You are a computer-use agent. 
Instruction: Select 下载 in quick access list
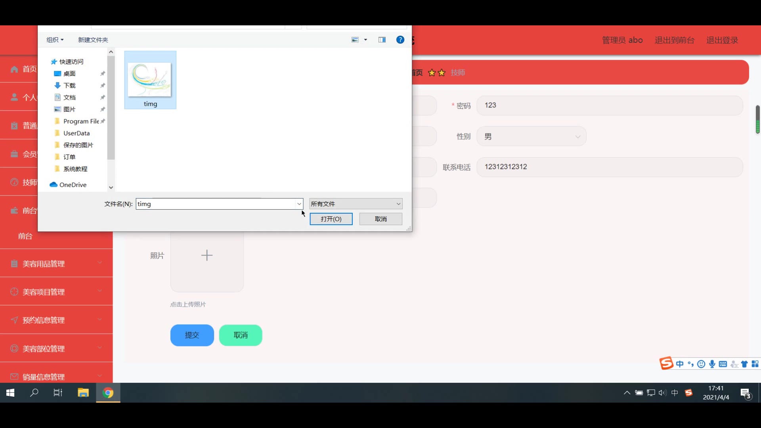click(69, 85)
